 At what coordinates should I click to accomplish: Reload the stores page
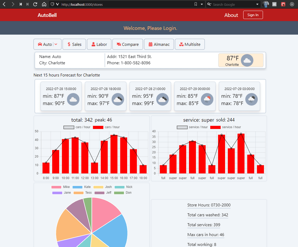35,4
